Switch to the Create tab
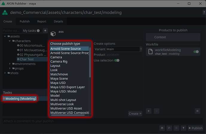 click(x=8, y=21)
